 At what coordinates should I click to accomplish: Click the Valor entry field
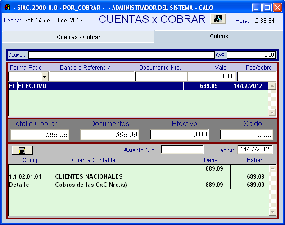tap(212, 77)
